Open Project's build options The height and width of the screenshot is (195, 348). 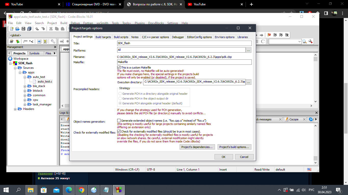pyautogui.click(x=234, y=147)
